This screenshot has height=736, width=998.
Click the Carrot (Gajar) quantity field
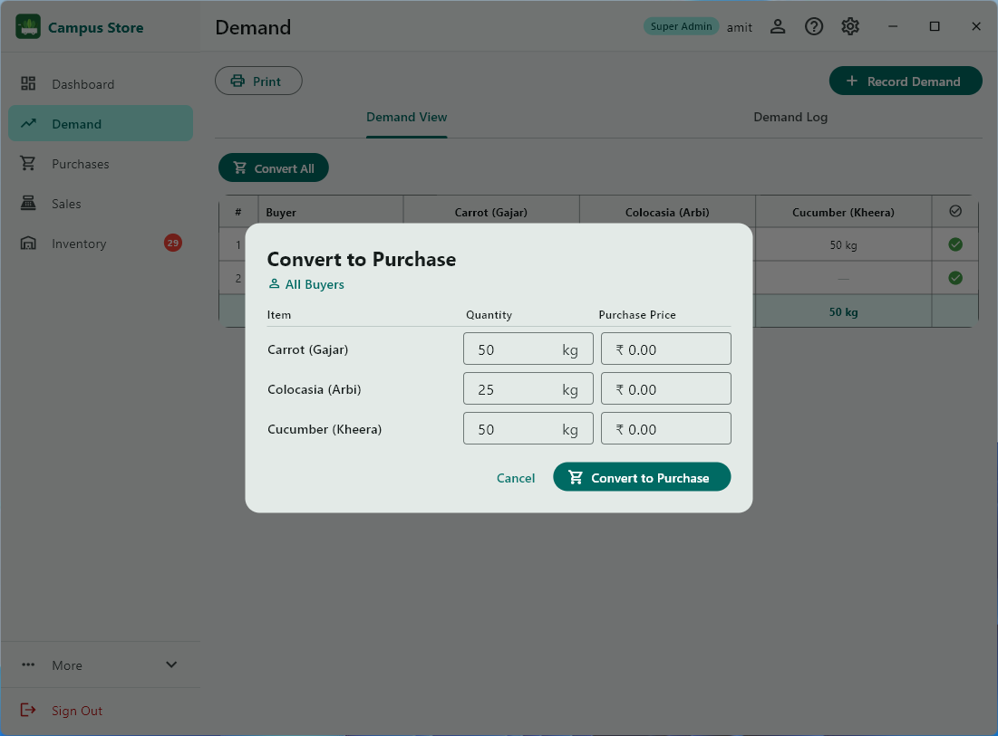pos(528,349)
